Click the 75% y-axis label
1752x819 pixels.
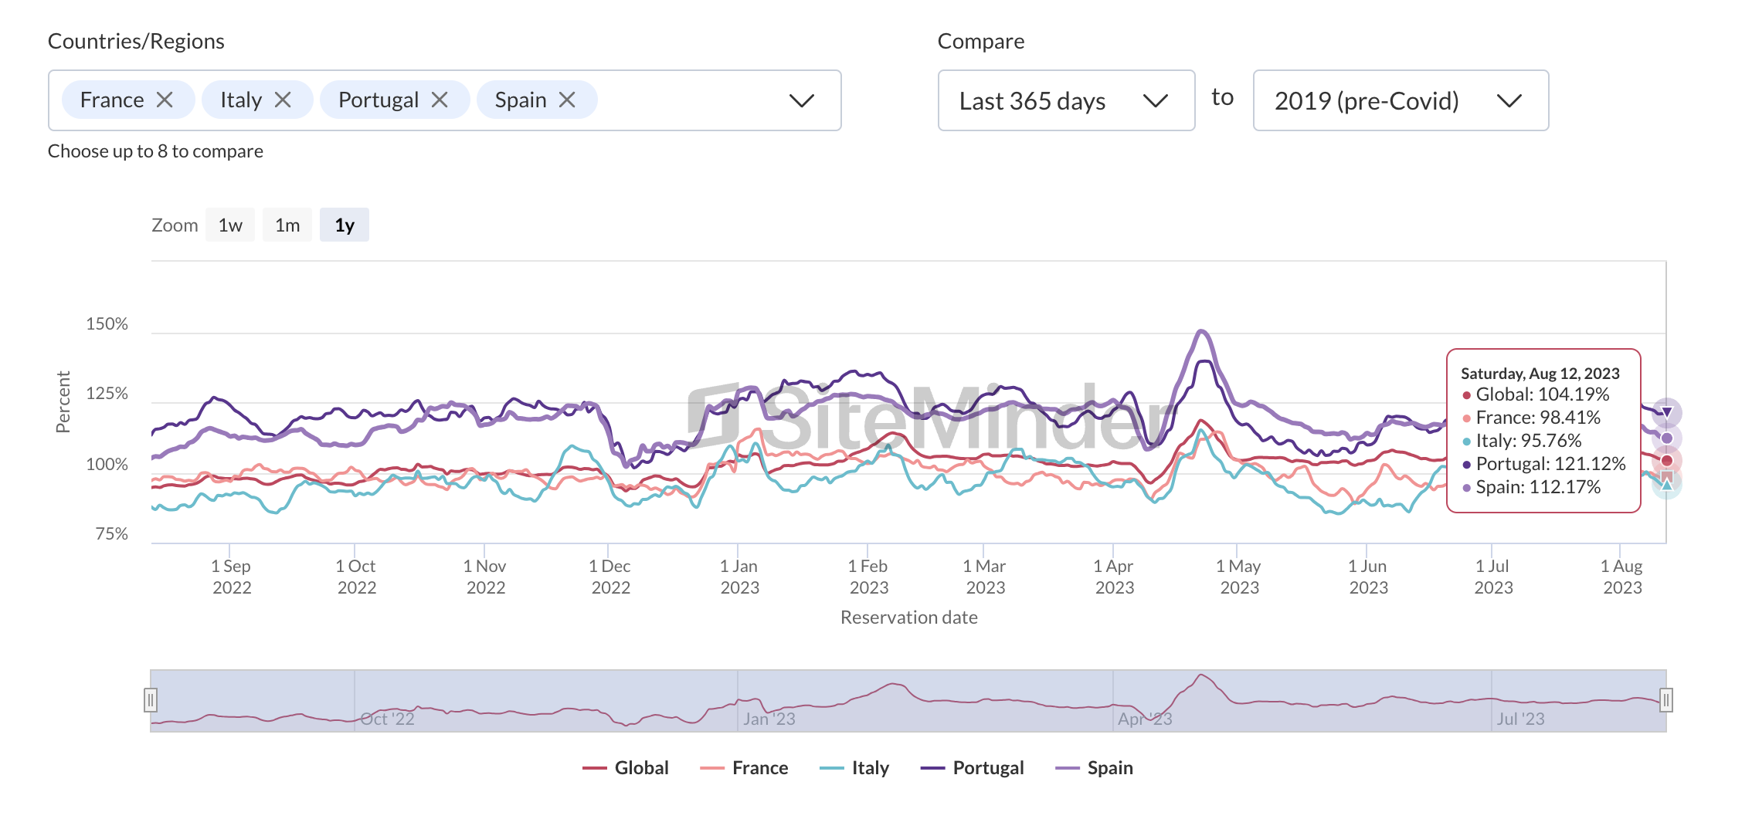click(x=111, y=534)
